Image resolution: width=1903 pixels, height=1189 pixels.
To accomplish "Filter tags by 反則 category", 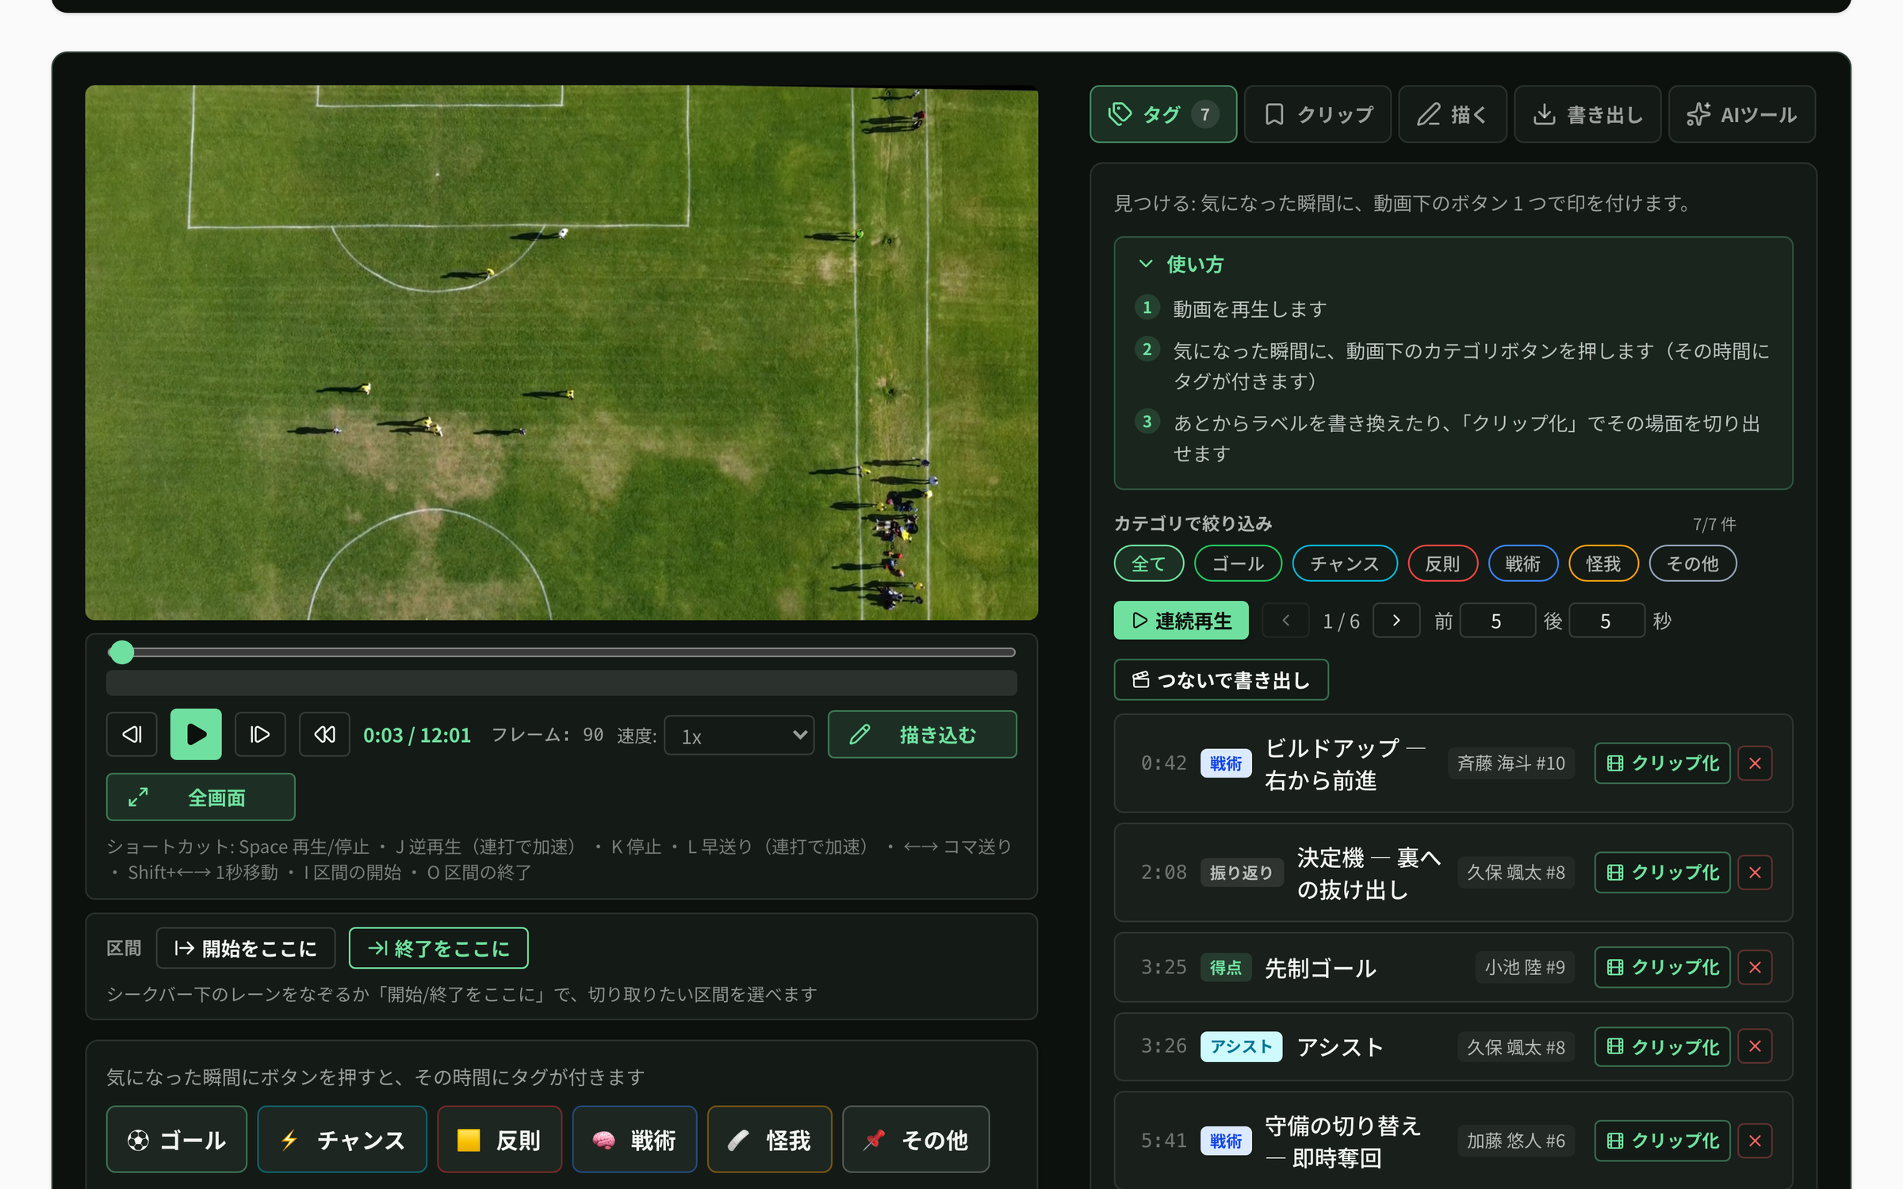I will [x=1442, y=564].
